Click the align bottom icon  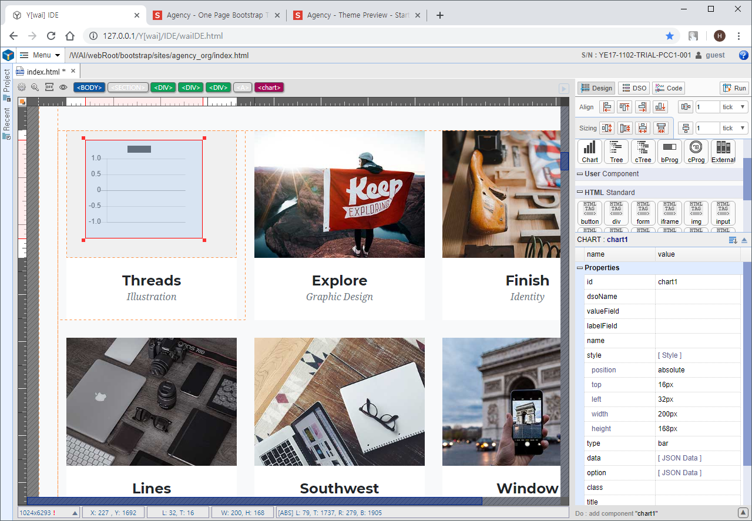click(x=661, y=107)
